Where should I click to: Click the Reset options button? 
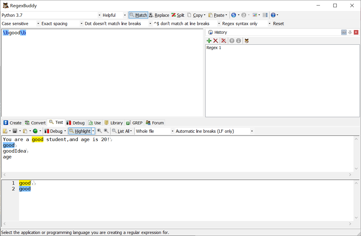[278, 24]
